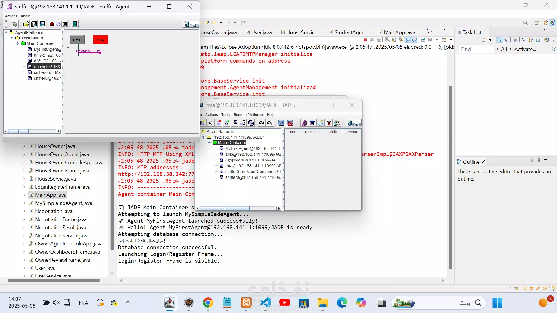Toggle Word Wrap in Eclipse console toolbar
This screenshot has width=557, height=313.
pos(401,40)
